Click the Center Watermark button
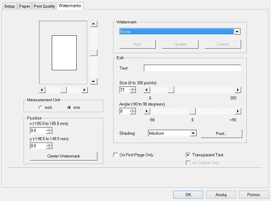Screen dimensions: 271x201 tap(63, 156)
